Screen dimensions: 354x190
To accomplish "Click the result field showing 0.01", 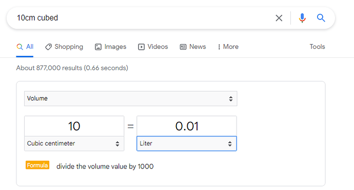I will (187, 126).
